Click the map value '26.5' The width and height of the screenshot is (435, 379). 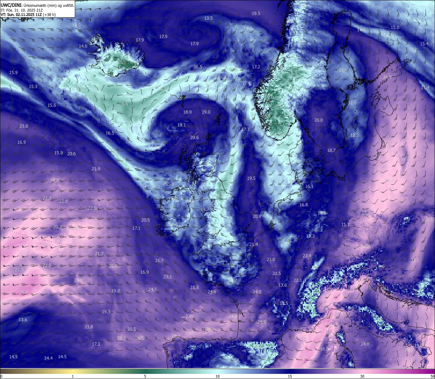tap(140, 338)
